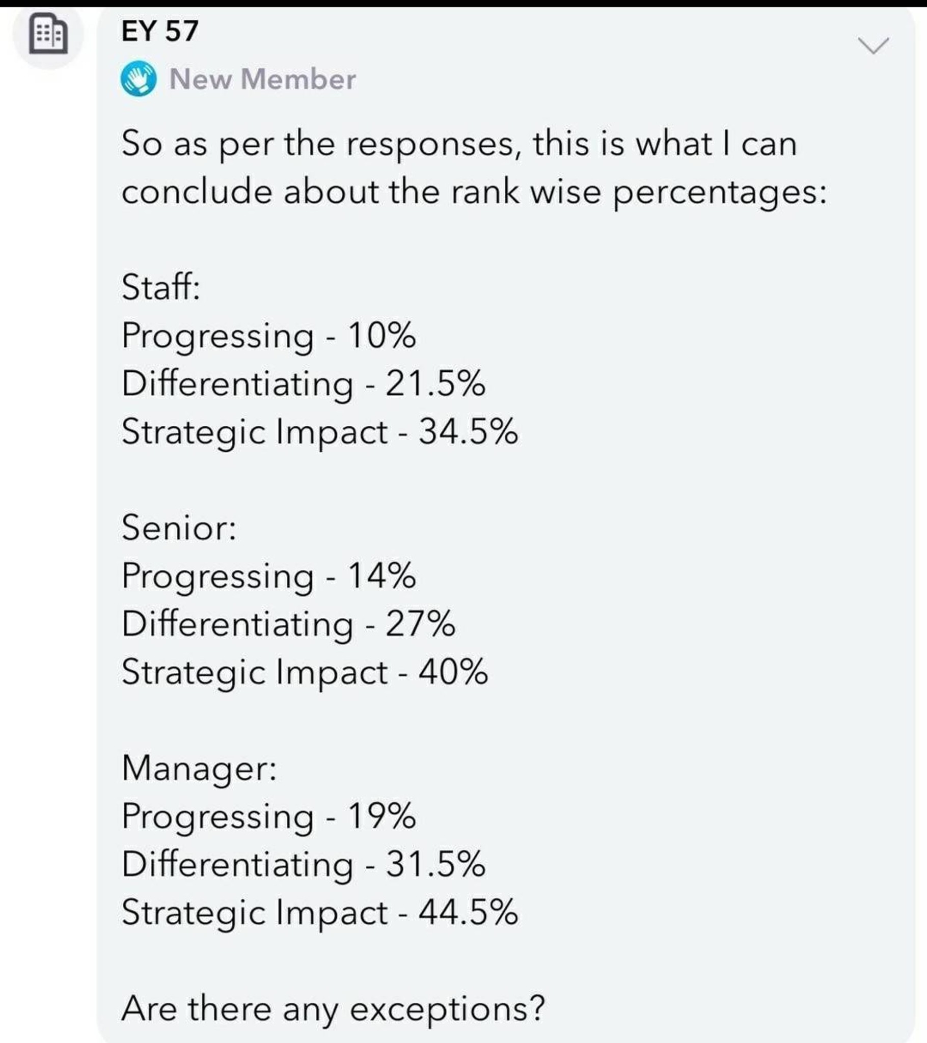This screenshot has width=927, height=1043.
Task: Select the 'Strategic Impact - 34.5%' line
Action: tap(320, 432)
